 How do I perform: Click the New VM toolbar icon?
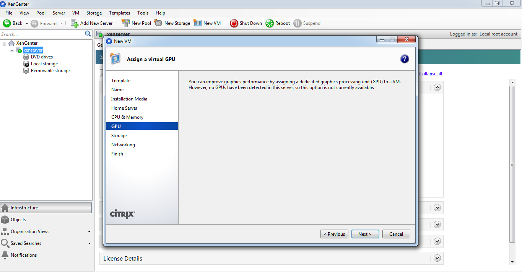(197, 23)
